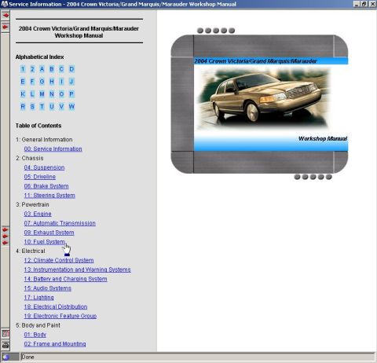Image resolution: width=377 pixels, height=363 pixels.
Task: Open 13: Instrumentation and Warning Systems
Action: pyautogui.click(x=77, y=269)
